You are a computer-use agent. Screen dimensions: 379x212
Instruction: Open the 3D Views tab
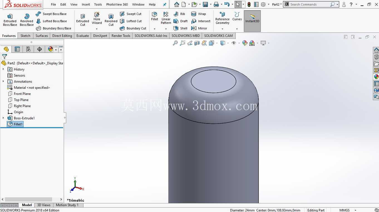tap(44, 205)
